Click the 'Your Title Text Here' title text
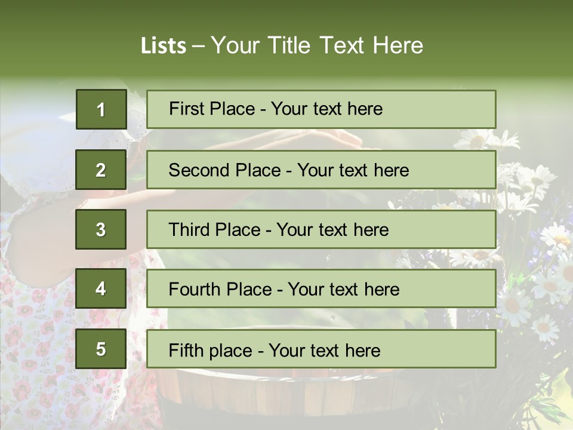The width and height of the screenshot is (573, 430). (x=317, y=45)
